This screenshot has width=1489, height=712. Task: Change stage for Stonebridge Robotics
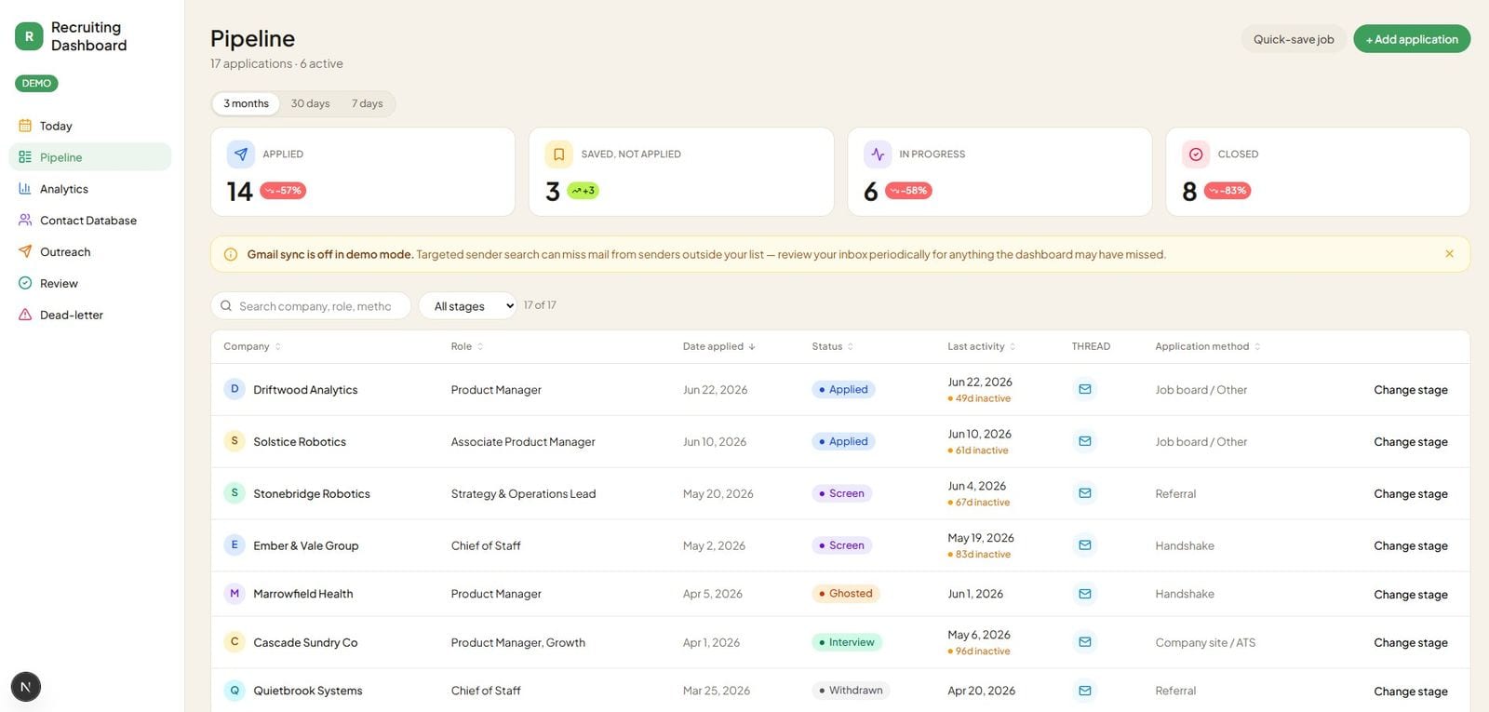click(x=1411, y=494)
